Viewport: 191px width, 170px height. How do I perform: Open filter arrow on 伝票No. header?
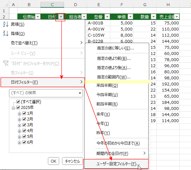38,17
